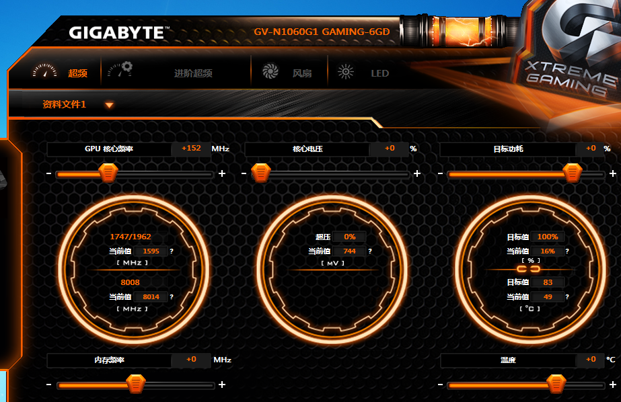Viewport: 621px width, 402px height.
Task: Increase memory clock with plus button
Action: 222,385
